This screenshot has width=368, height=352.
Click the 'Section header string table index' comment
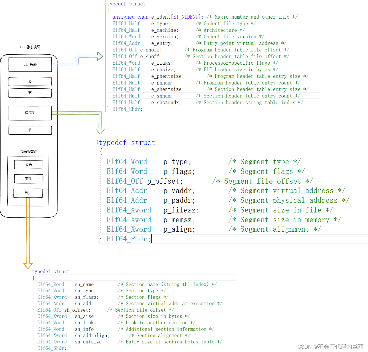249,102
